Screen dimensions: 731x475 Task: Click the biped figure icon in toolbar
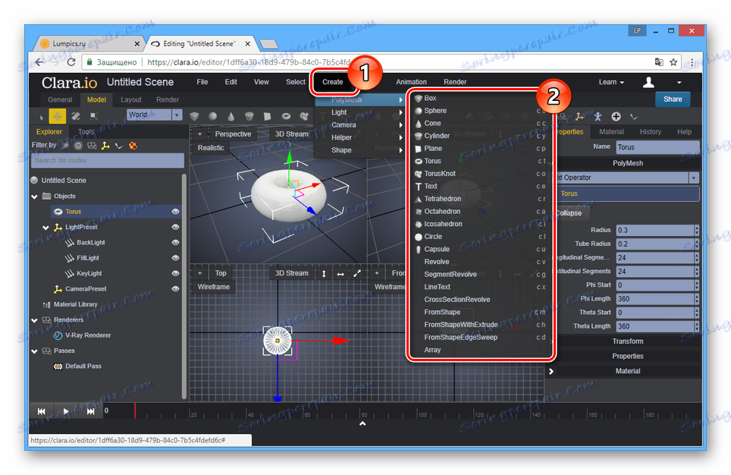[x=598, y=116]
